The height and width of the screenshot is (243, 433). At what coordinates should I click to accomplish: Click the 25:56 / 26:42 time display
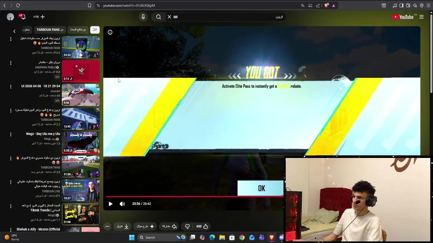tap(141, 204)
